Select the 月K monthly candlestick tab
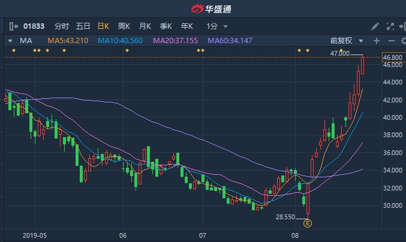 coord(145,26)
